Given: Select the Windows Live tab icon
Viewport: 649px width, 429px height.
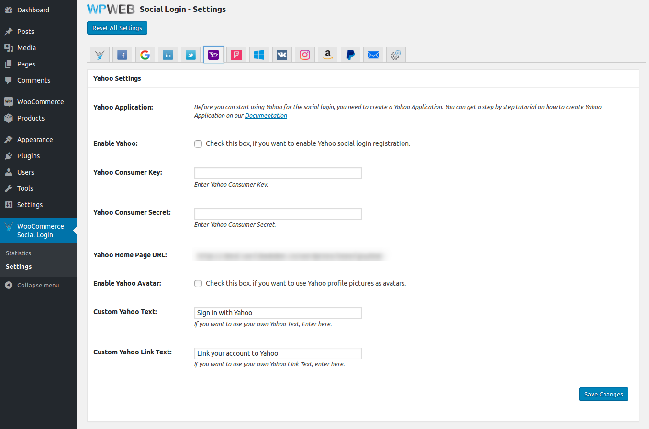Looking at the screenshot, I should (x=259, y=55).
